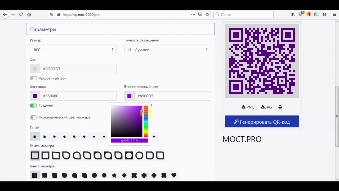Pick a shade in the saturation color square
The width and height of the screenshot is (339, 191).
(x=127, y=121)
